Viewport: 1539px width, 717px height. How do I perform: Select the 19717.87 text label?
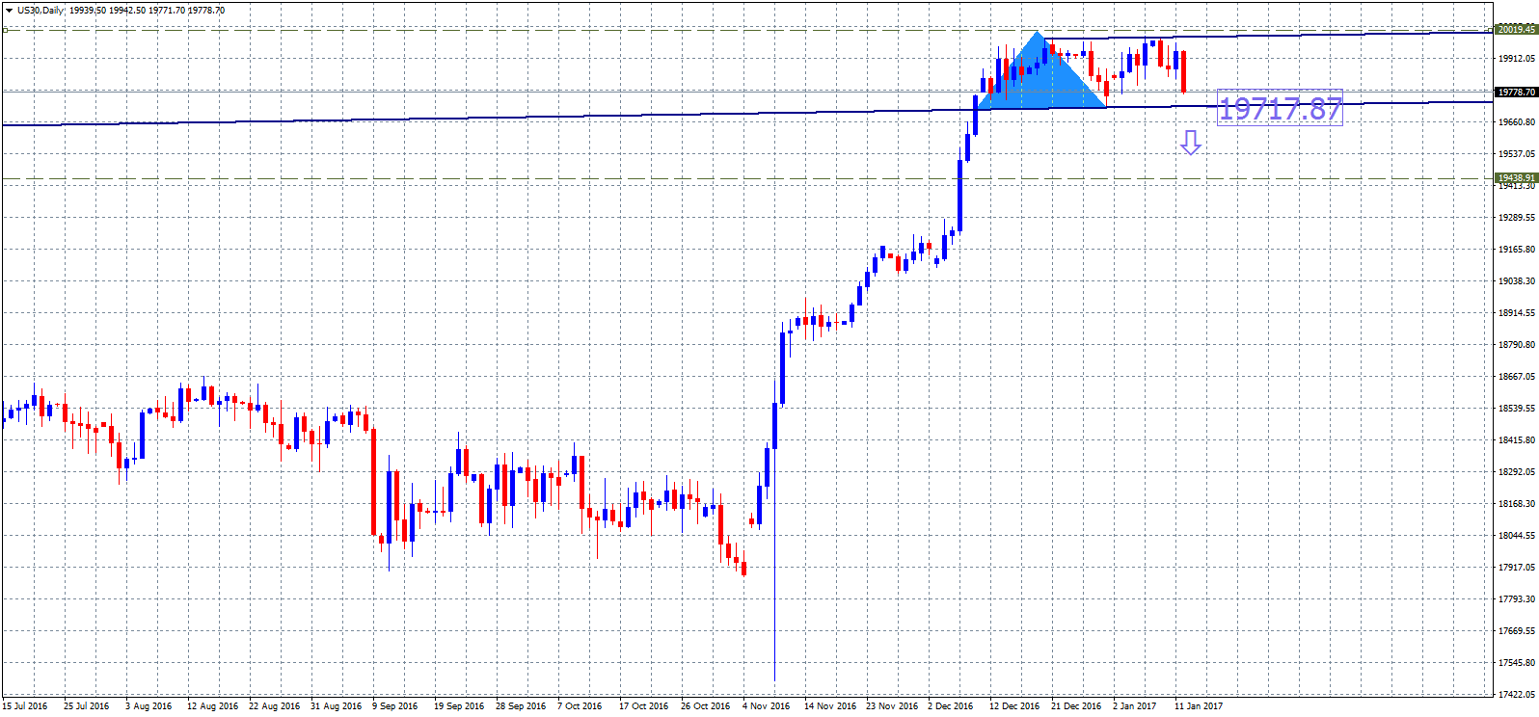point(1280,109)
